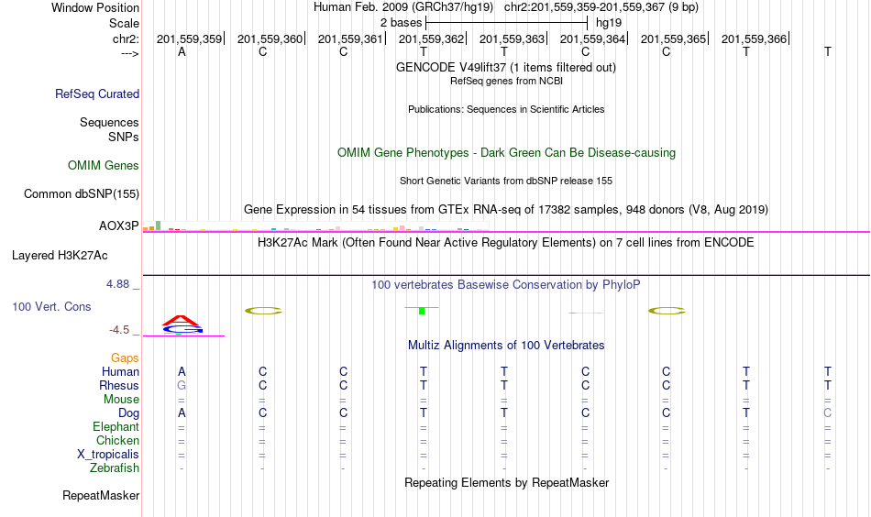This screenshot has width=871, height=517.
Task: Click the H3K27Ac Mark track title
Action: point(505,243)
